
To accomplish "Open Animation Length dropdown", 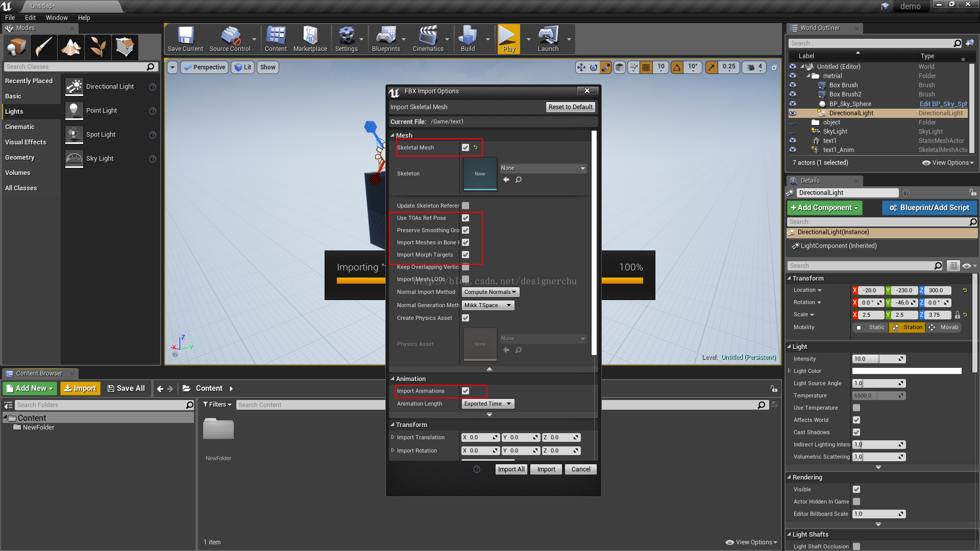I will click(488, 404).
